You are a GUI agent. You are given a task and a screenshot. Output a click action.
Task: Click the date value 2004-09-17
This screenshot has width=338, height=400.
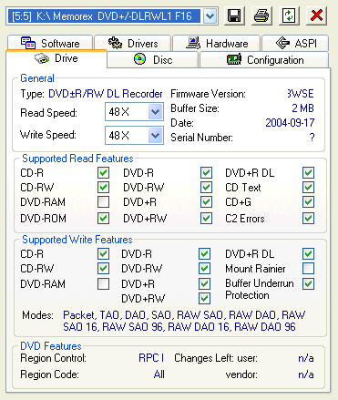290,123
